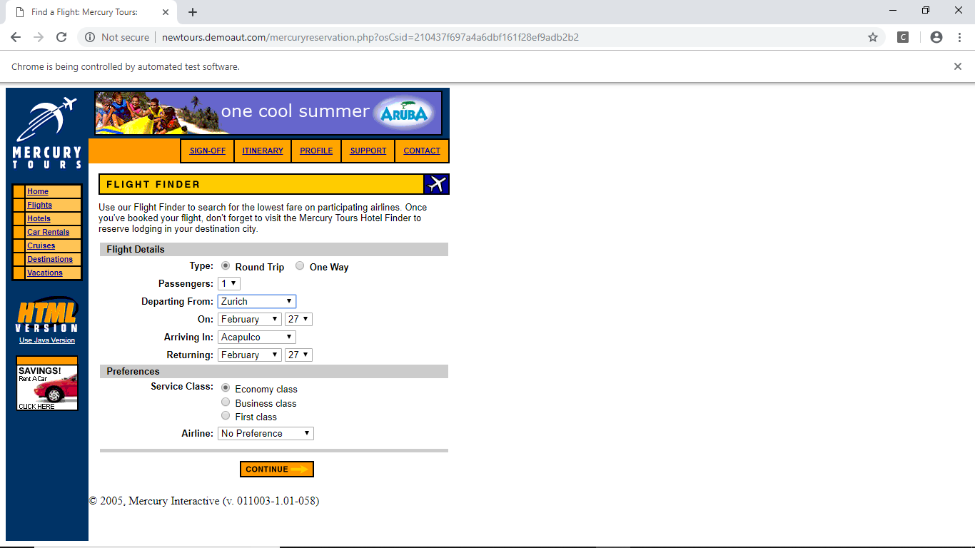Open Home in the sidebar
Viewport: 975px width, 548px height.
[x=38, y=191]
